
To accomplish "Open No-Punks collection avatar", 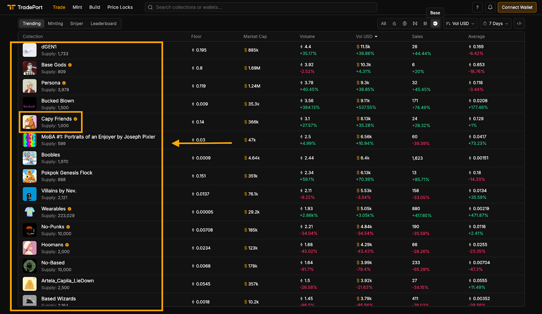I will pos(29,230).
